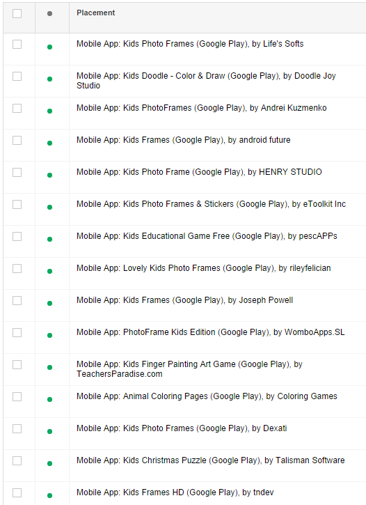Select the checkbox for Kids Frames HD by tndev
The width and height of the screenshot is (366, 505).
click(x=17, y=492)
